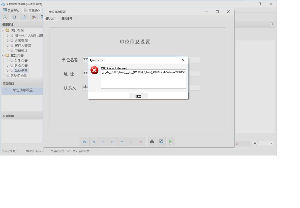Click the 确定 button in the error dialog
The height and width of the screenshot is (208, 300).
(138, 96)
